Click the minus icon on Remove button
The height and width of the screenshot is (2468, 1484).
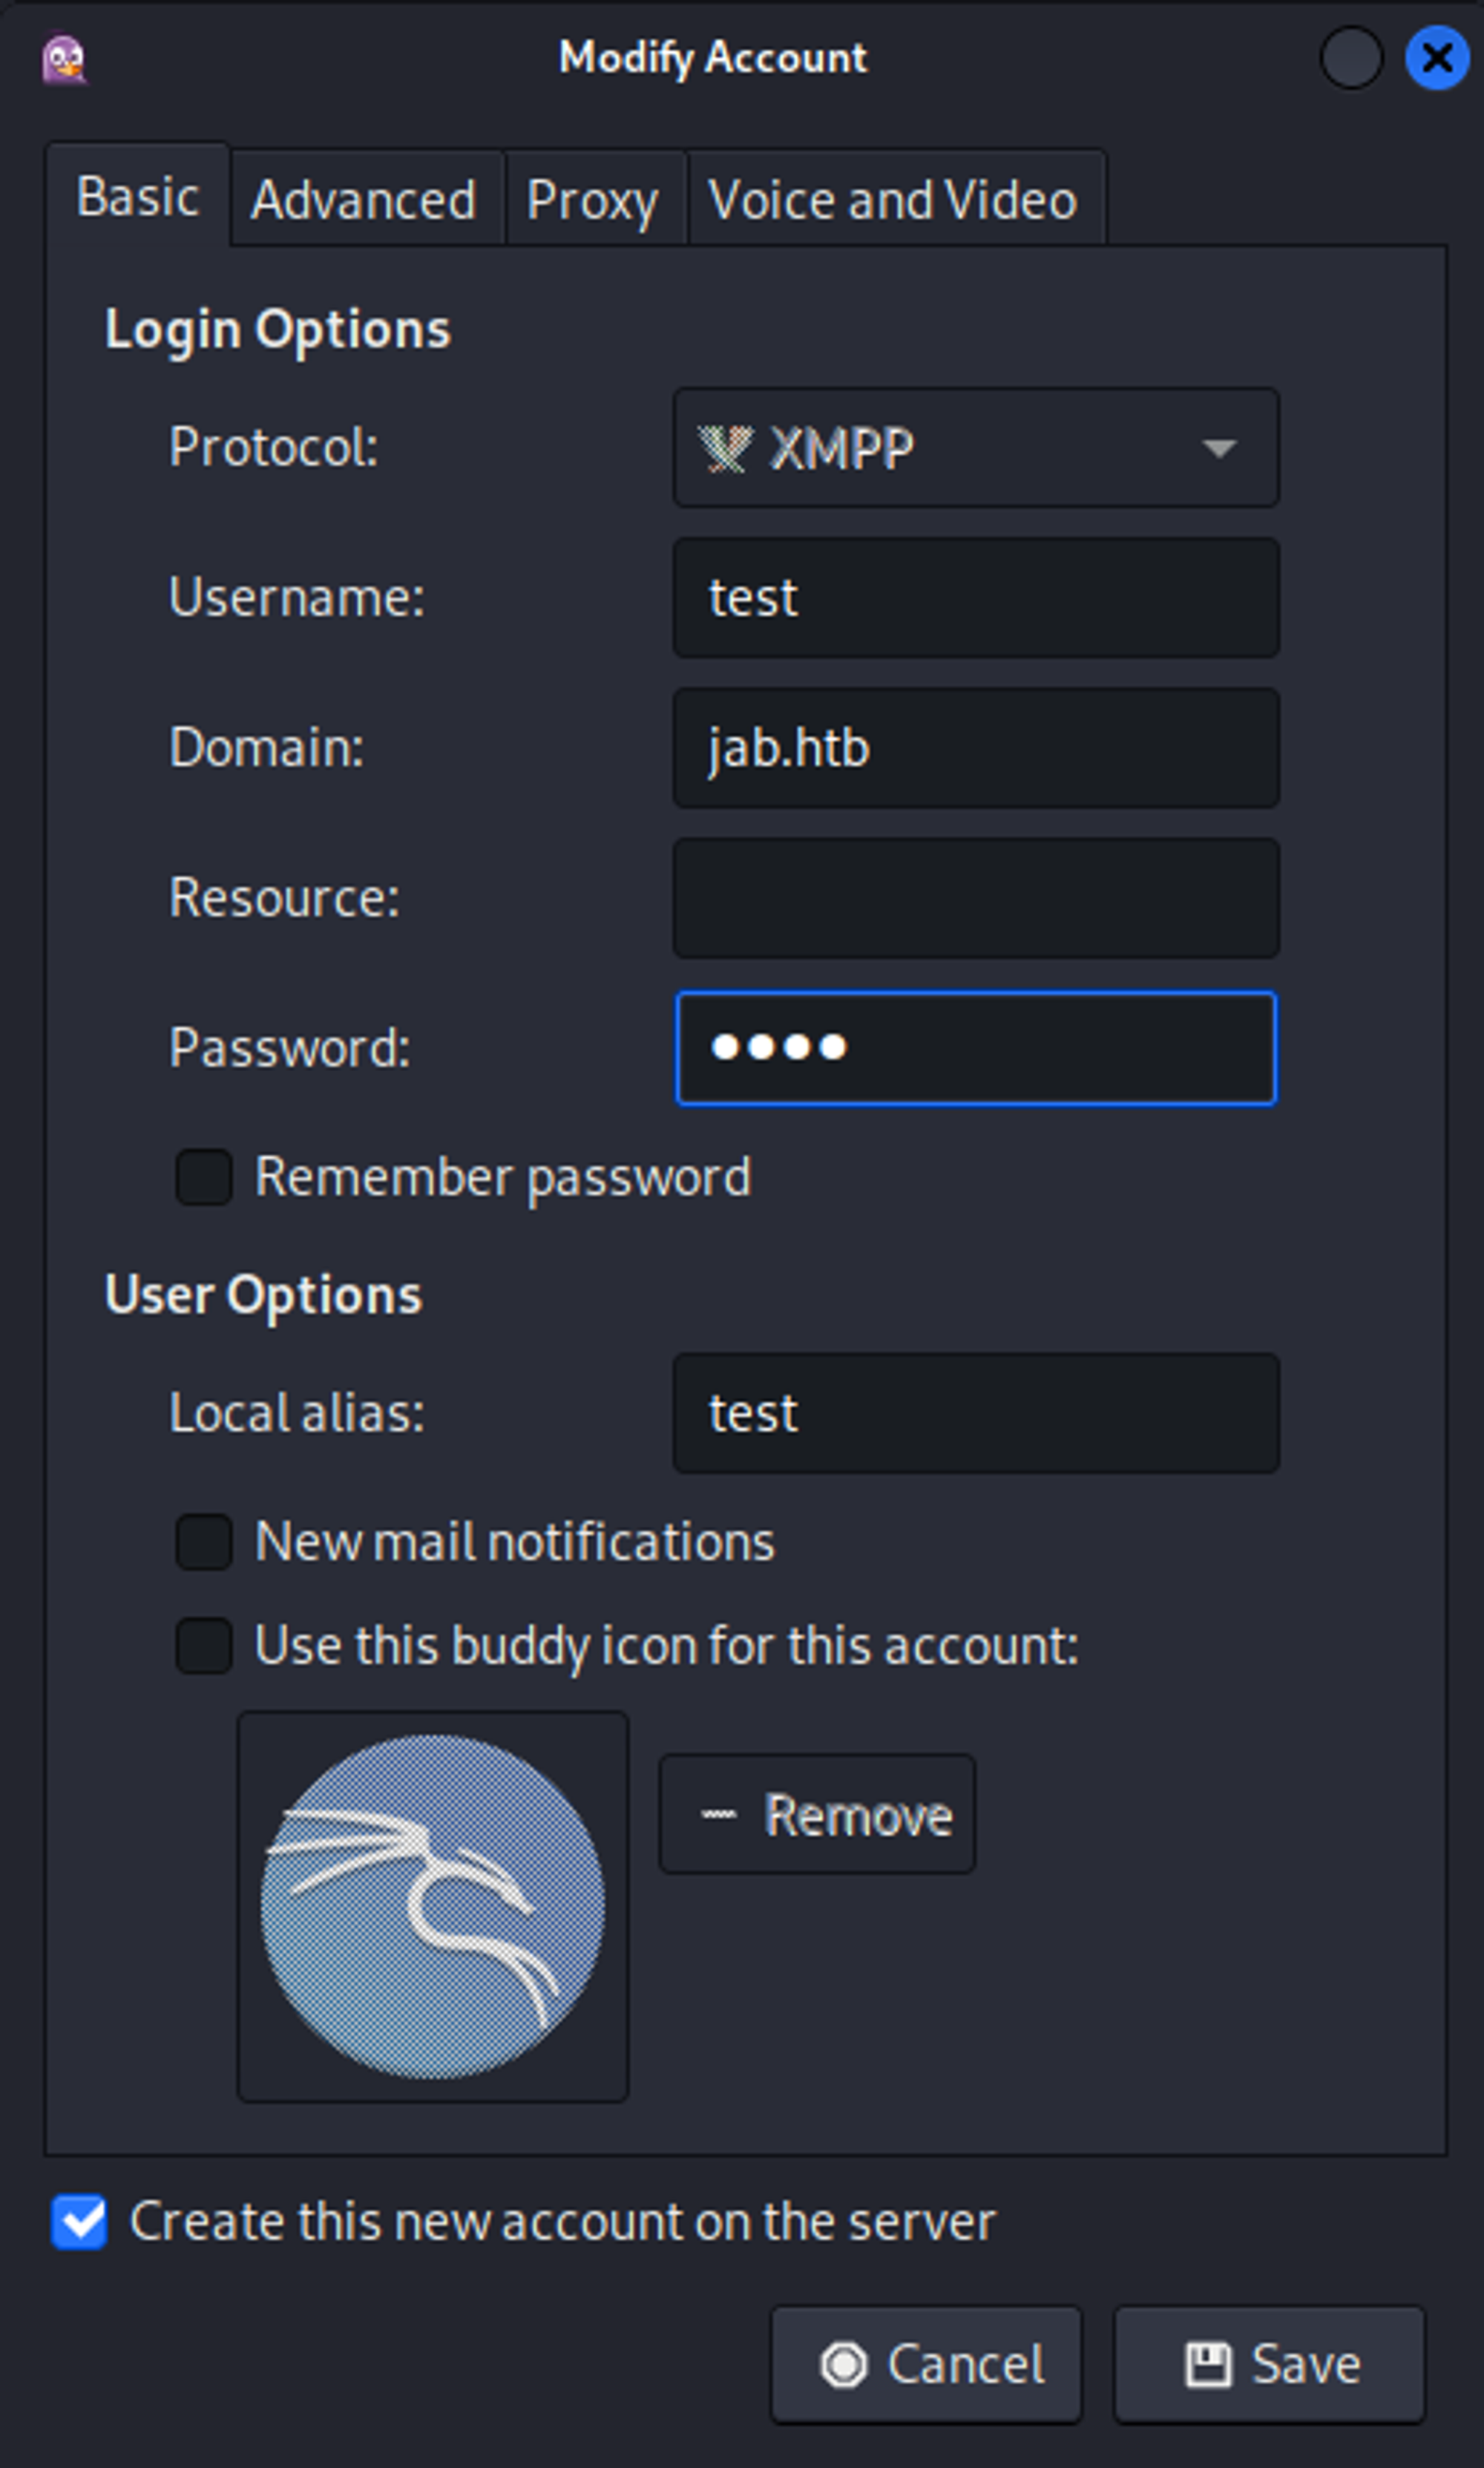pos(718,1814)
